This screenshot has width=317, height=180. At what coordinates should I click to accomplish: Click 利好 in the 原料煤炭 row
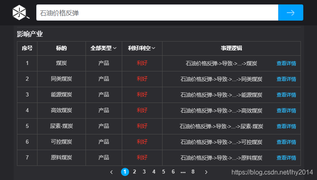tap(142, 158)
